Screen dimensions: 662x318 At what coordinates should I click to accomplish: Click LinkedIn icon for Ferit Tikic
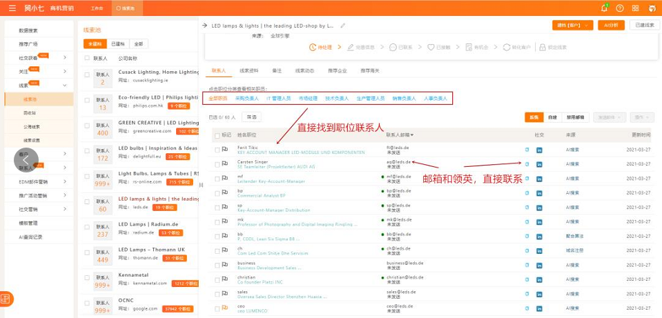[539, 150]
